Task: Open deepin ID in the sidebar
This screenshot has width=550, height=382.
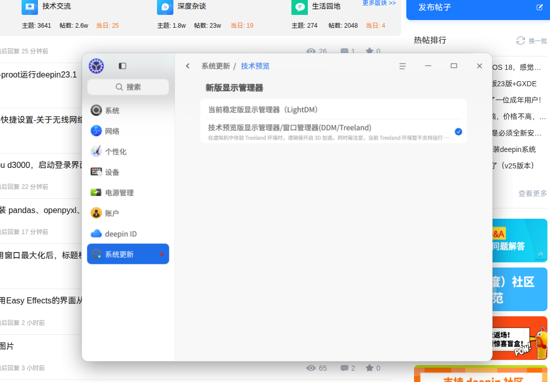Action: [128, 234]
